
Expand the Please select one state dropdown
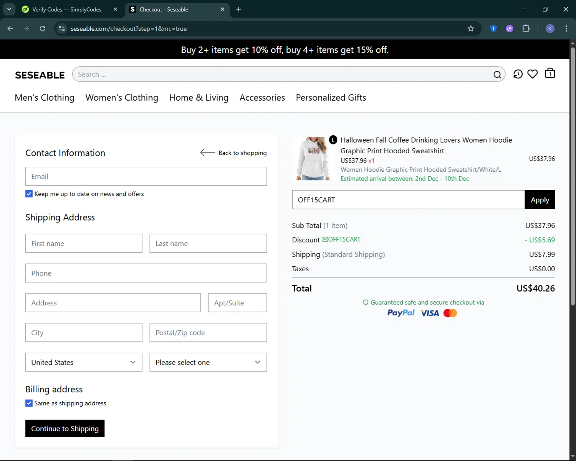[208, 362]
